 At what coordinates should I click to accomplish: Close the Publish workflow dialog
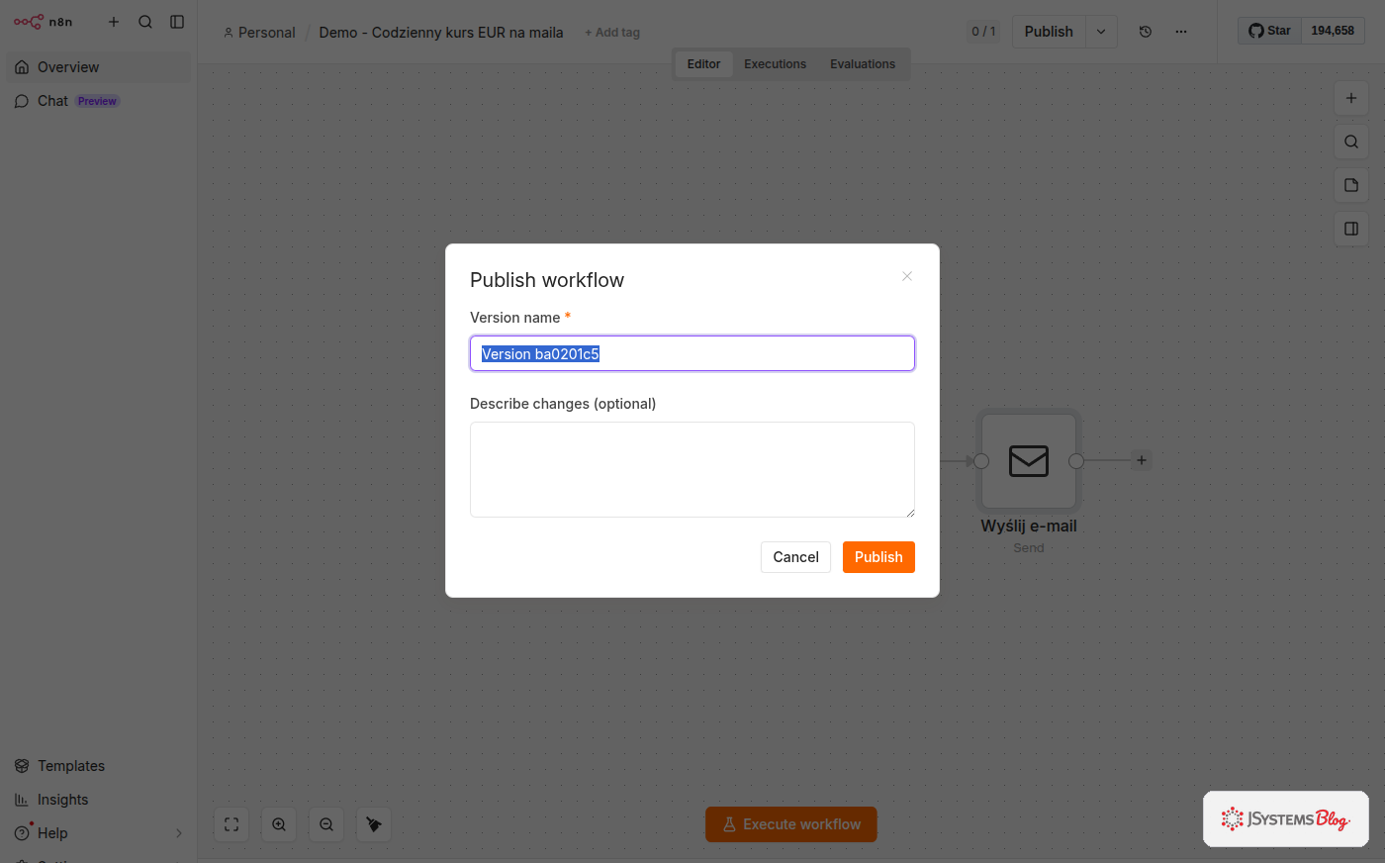pyautogui.click(x=907, y=276)
